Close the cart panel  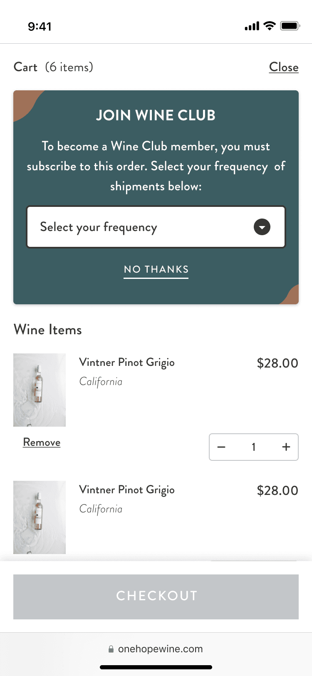tap(284, 67)
